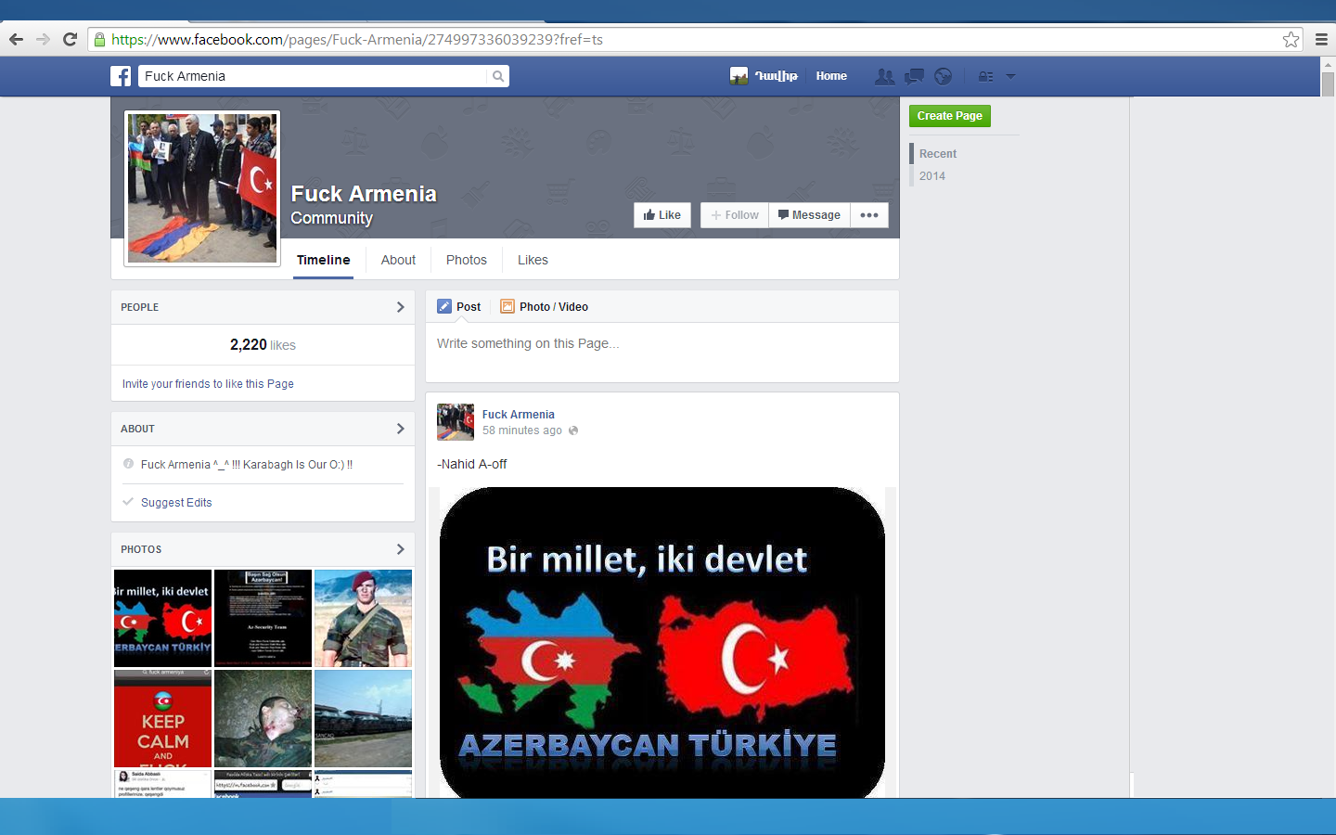Open the black text document photo thumbnail
The width and height of the screenshot is (1336, 835).
[263, 618]
